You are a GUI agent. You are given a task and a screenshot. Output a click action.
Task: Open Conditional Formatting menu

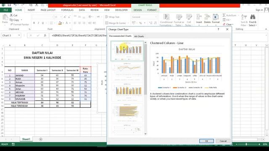[x=166, y=20]
